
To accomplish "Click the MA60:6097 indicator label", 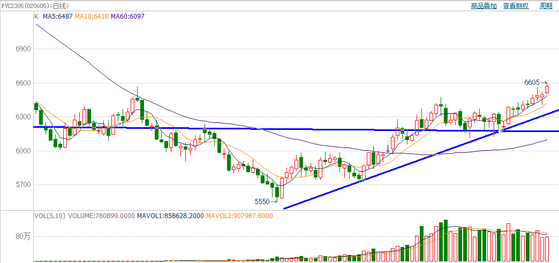I will pos(127,17).
